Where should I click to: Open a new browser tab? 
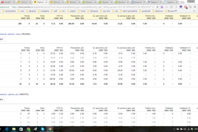[182, 2]
